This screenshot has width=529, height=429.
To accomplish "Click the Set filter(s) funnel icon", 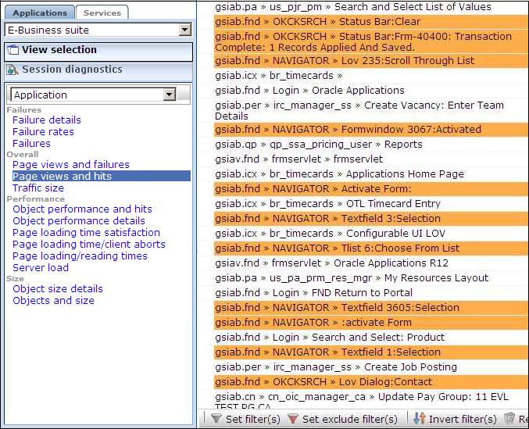I will coord(216,419).
